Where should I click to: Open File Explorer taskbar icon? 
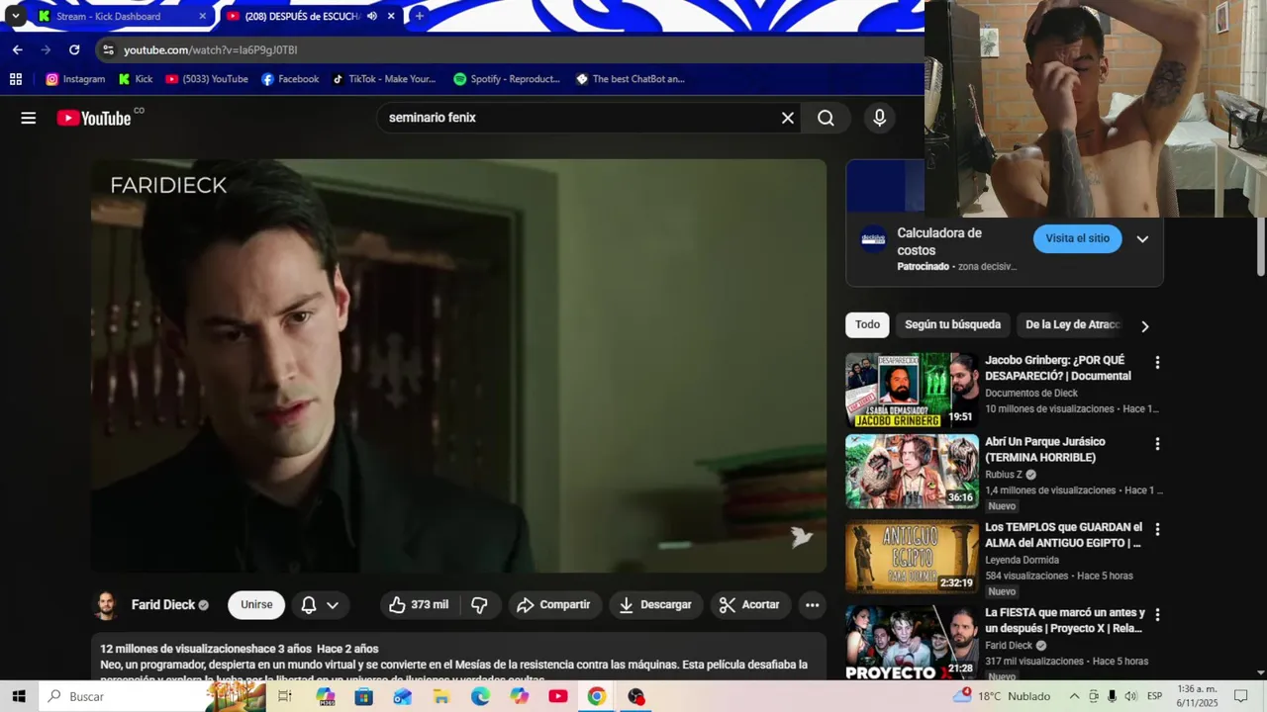[x=441, y=696]
